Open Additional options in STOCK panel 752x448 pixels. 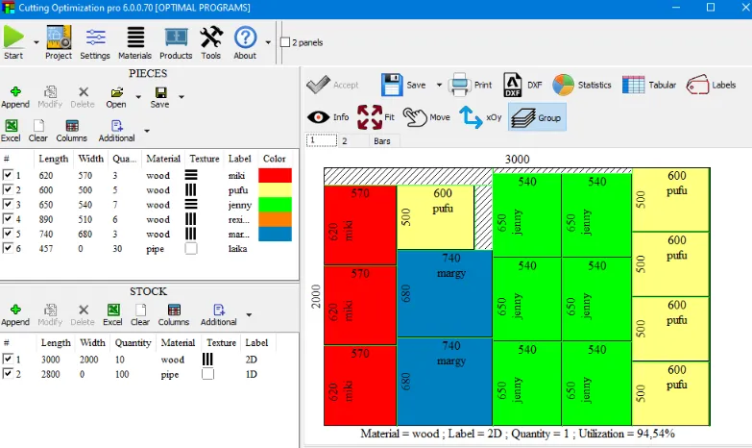point(219,314)
